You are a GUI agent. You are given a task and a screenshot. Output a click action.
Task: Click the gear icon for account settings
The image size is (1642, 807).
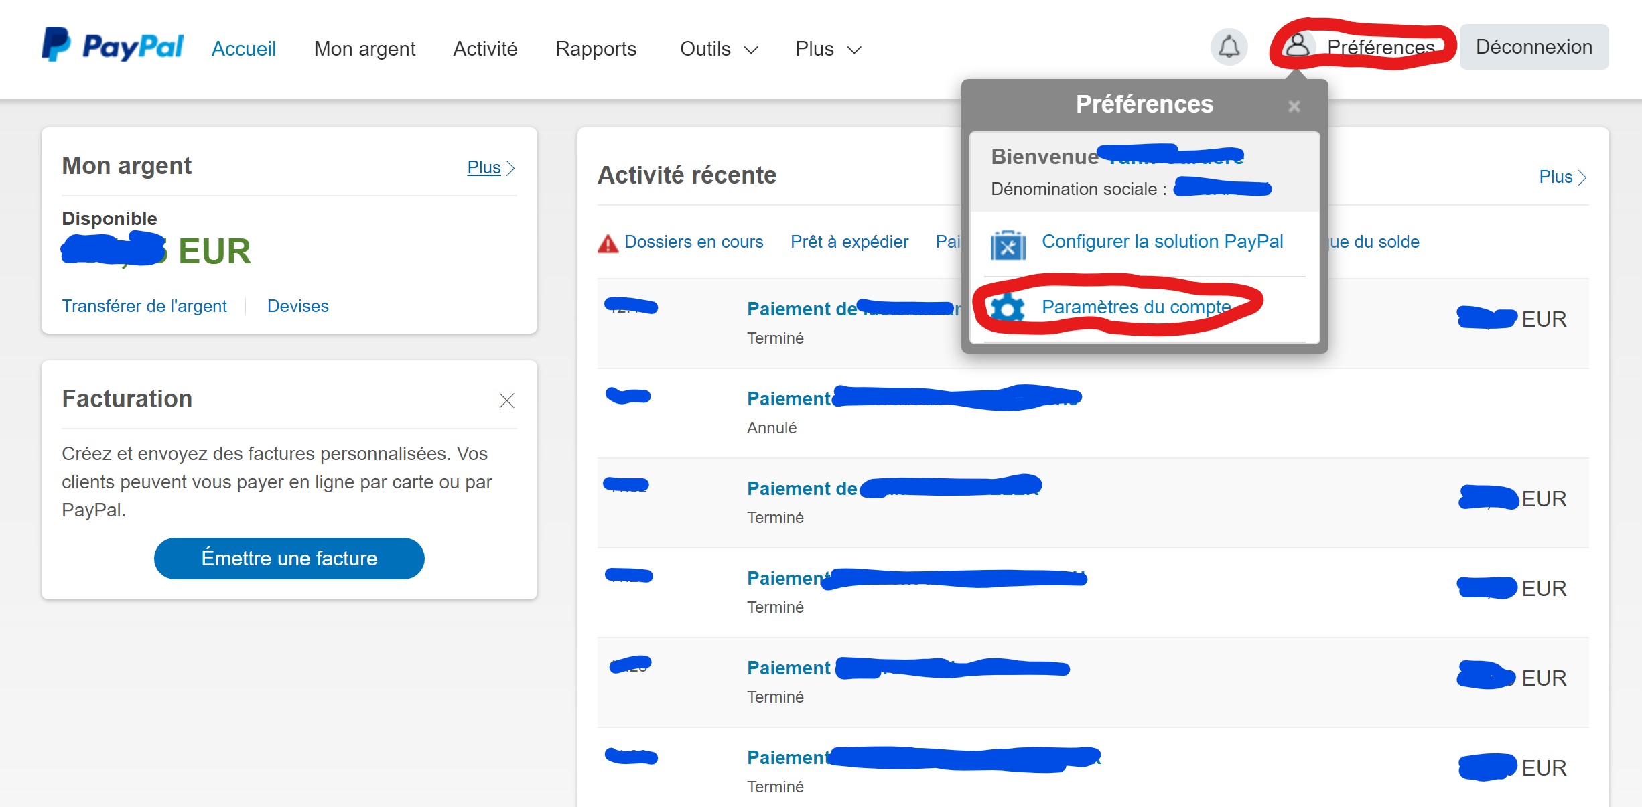tap(1008, 308)
